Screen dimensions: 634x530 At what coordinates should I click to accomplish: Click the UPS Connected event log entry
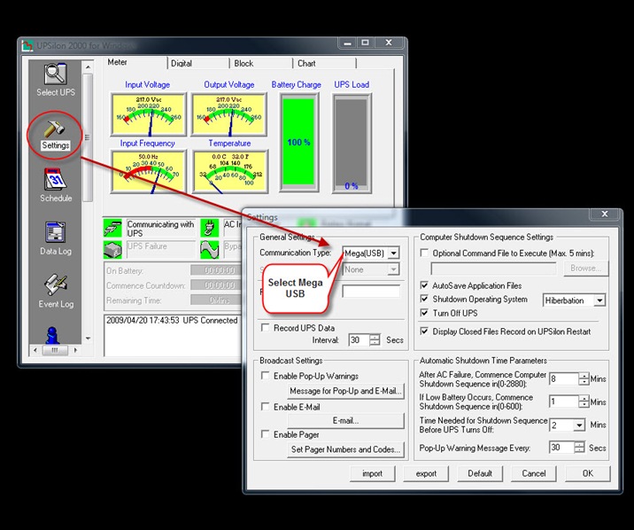tap(172, 321)
